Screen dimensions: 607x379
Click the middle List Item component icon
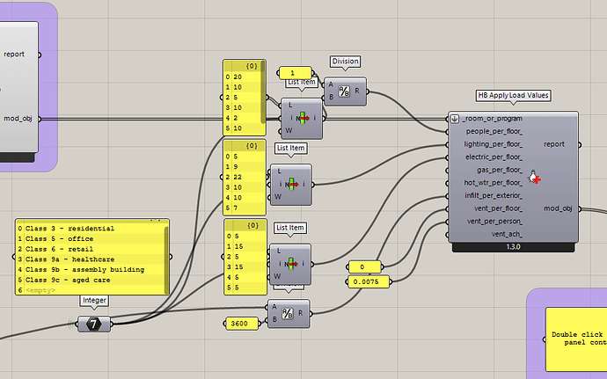[x=292, y=185]
